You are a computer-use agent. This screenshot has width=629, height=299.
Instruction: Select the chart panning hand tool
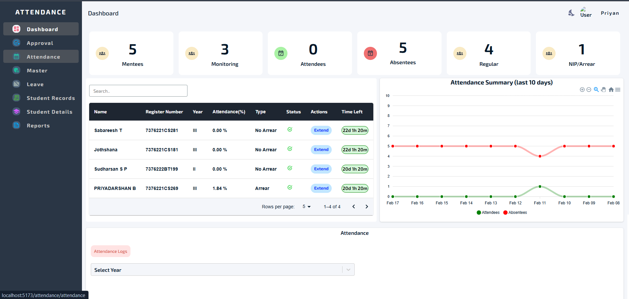[603, 89]
